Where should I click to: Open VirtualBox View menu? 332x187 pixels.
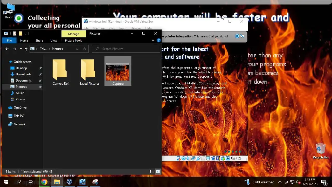[112, 28]
